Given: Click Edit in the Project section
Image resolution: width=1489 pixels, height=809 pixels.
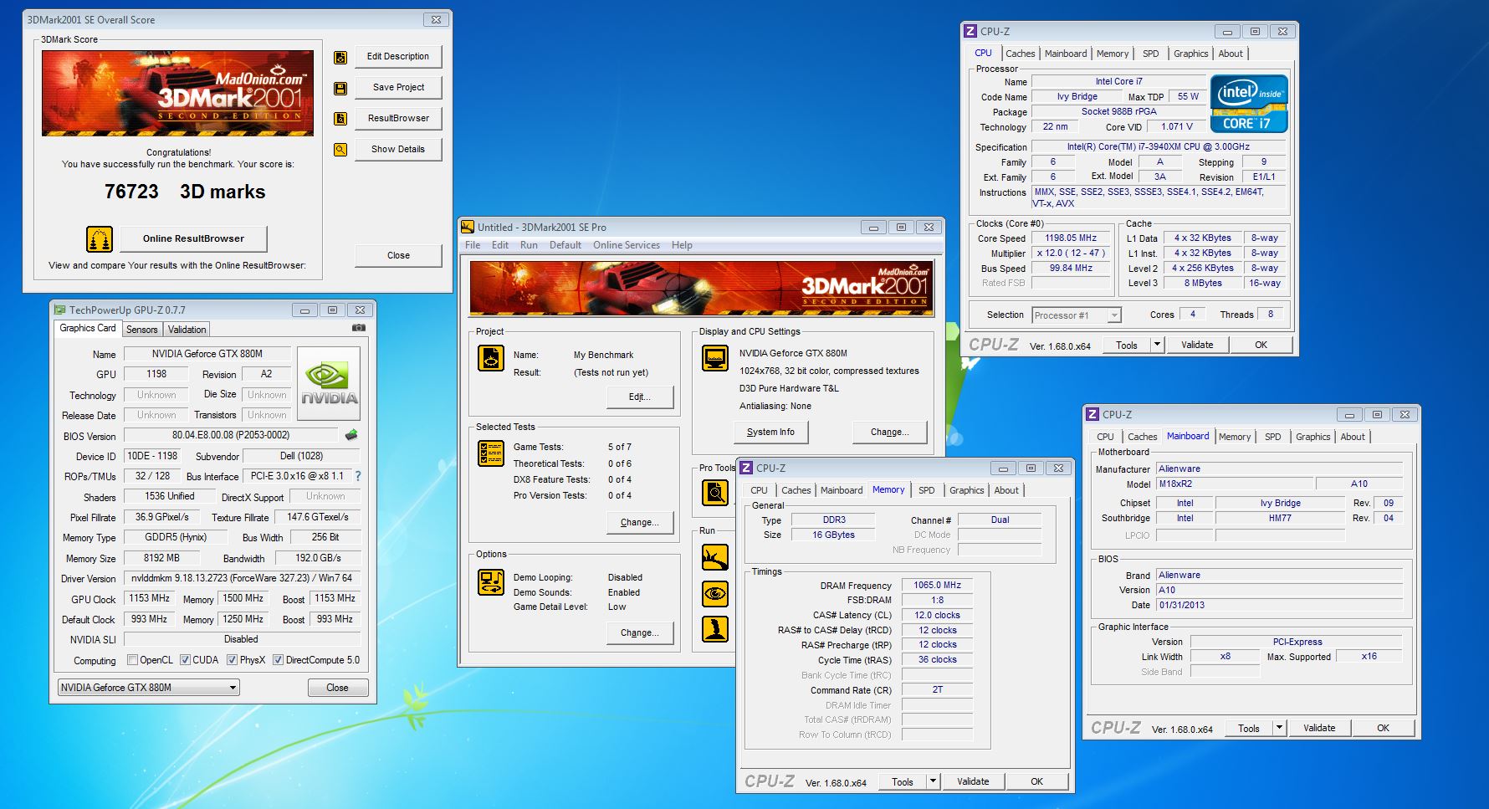Looking at the screenshot, I should click(x=640, y=397).
